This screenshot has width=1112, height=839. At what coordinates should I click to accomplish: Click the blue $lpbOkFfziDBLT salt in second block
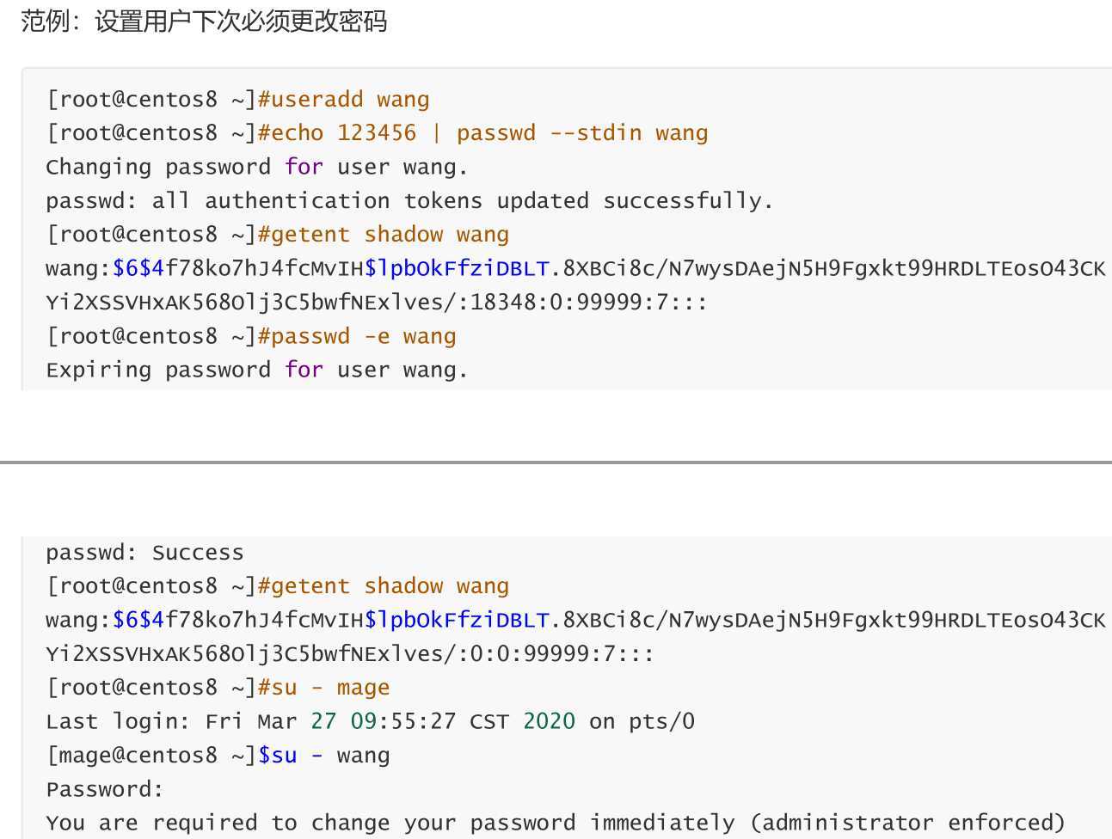tap(457, 620)
